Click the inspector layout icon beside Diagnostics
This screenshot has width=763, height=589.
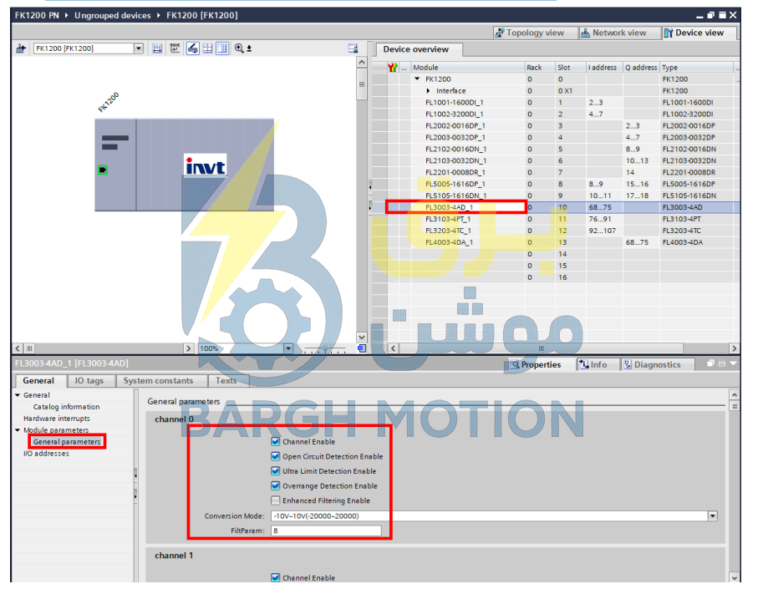point(722,363)
